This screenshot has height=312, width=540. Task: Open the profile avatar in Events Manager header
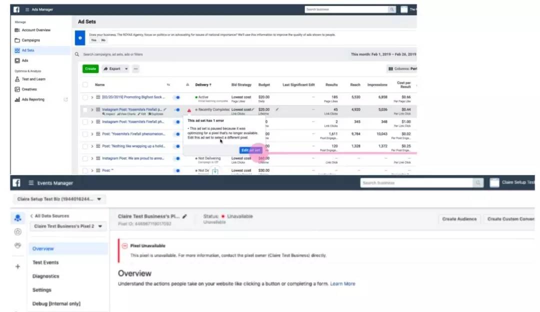(x=494, y=183)
